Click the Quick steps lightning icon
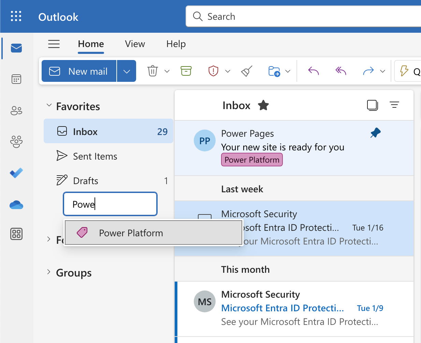 click(404, 71)
